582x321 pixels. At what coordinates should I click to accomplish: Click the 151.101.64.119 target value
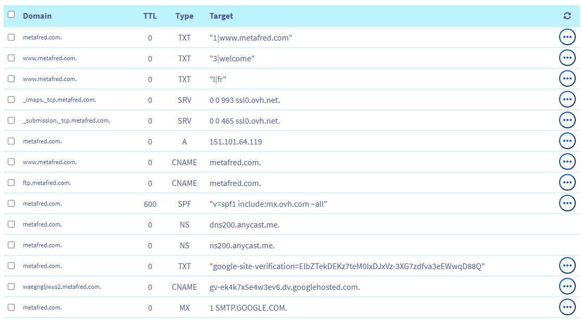tap(236, 141)
